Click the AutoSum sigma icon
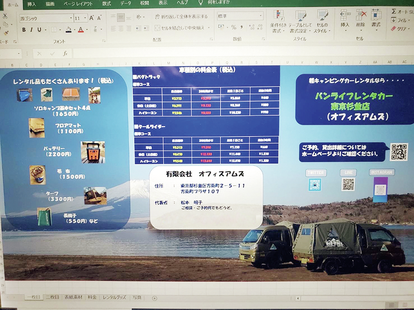 [394, 11]
